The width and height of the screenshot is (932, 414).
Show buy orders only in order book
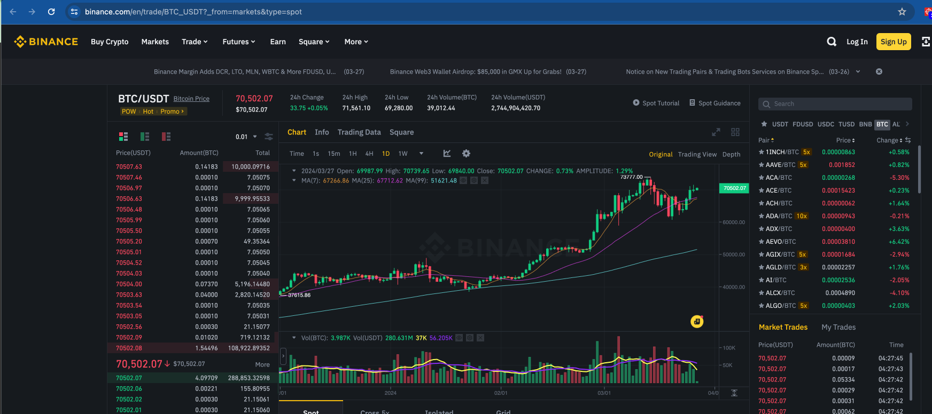pyautogui.click(x=145, y=137)
